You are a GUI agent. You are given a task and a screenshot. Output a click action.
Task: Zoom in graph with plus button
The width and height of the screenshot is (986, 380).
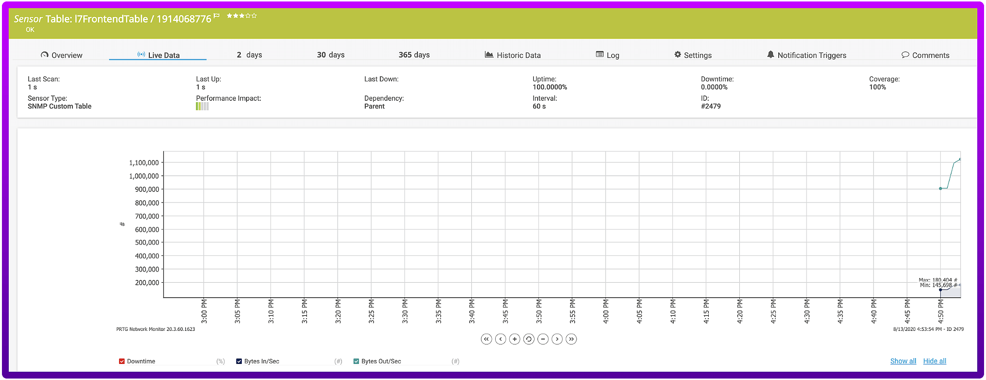click(515, 339)
